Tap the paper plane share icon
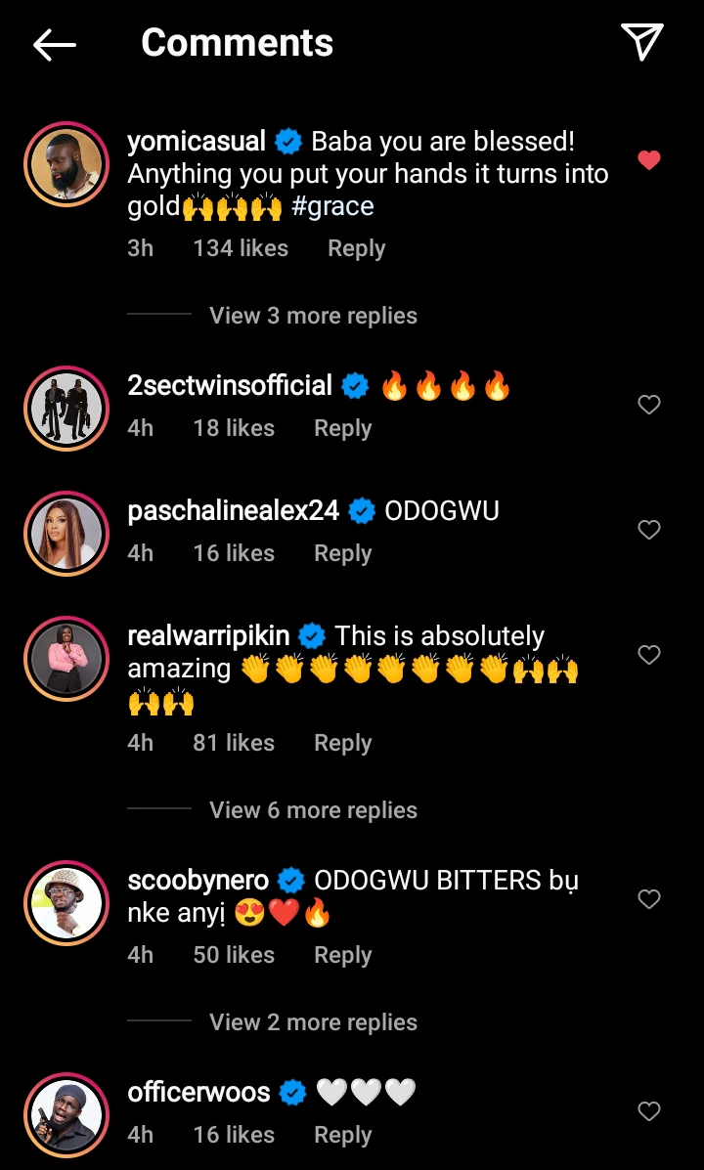 point(642,42)
